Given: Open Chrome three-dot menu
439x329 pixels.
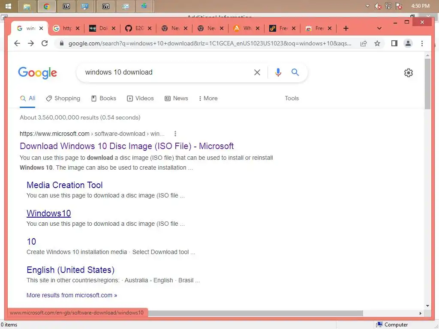Looking at the screenshot, I should (x=422, y=43).
